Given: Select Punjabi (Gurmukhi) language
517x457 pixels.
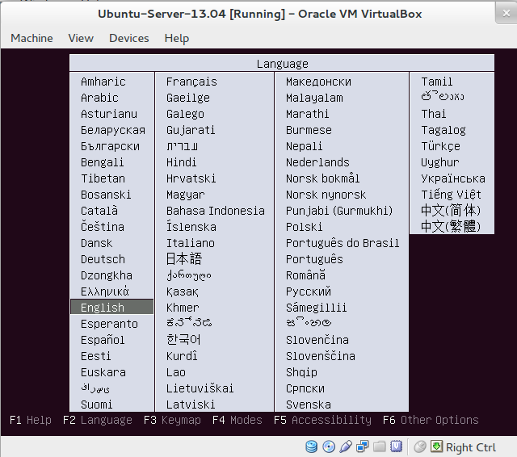Looking at the screenshot, I should tap(339, 211).
